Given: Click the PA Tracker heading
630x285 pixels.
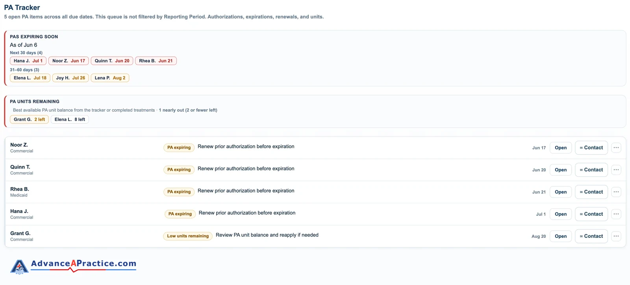Looking at the screenshot, I should [22, 7].
